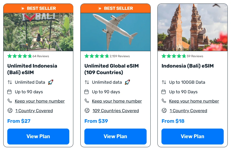
Task: Click the globe icon on Unlimited Indonesia card
Action: pyautogui.click(x=10, y=111)
